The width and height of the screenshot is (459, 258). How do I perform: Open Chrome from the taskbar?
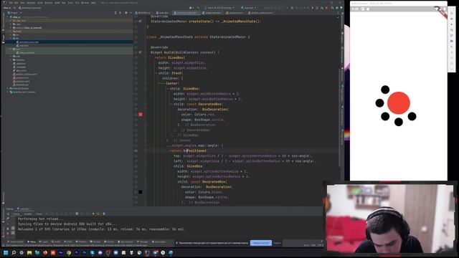coord(69,252)
